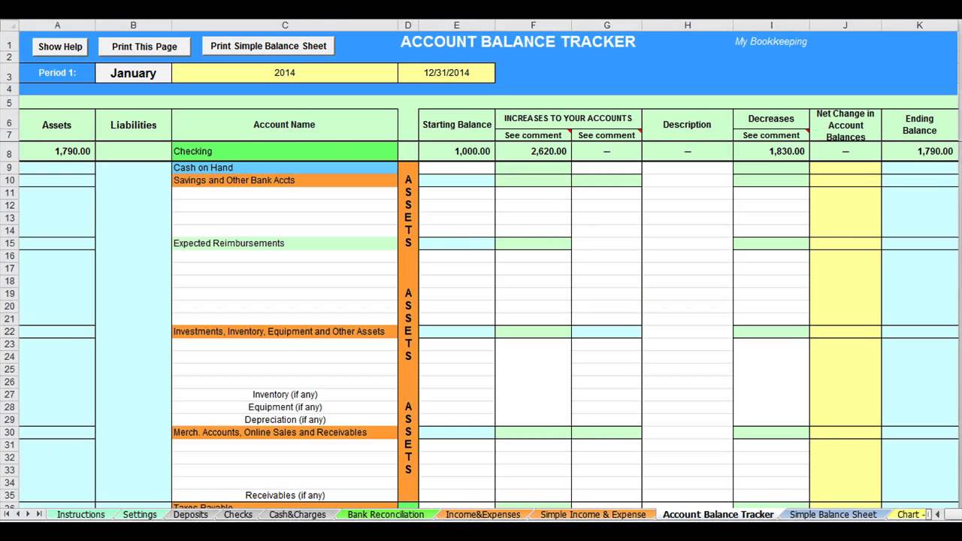The image size is (962, 541).
Task: Switch to the Deposits sheet tab
Action: (x=190, y=515)
